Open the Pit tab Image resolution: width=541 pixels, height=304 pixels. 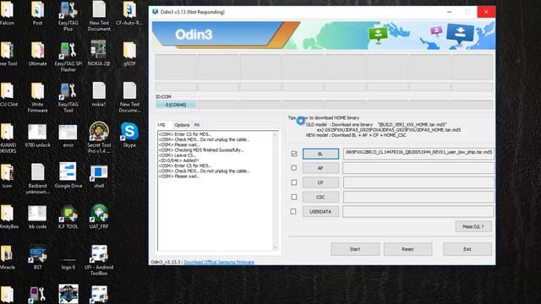(197, 125)
